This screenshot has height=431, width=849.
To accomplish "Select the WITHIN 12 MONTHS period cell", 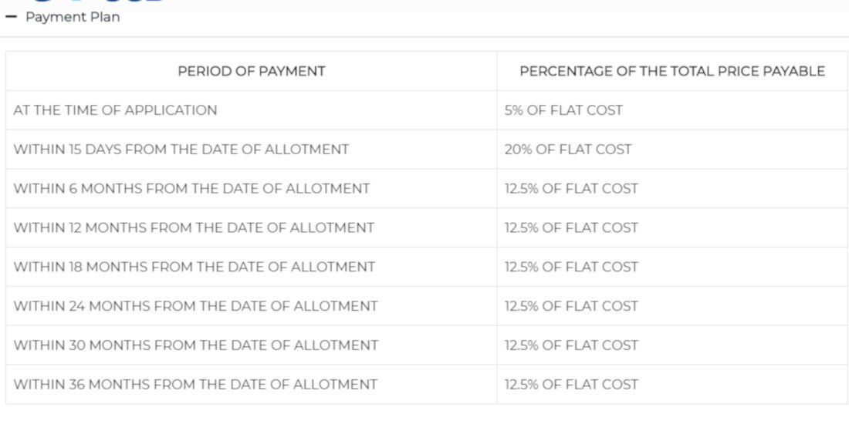I will coord(194,228).
